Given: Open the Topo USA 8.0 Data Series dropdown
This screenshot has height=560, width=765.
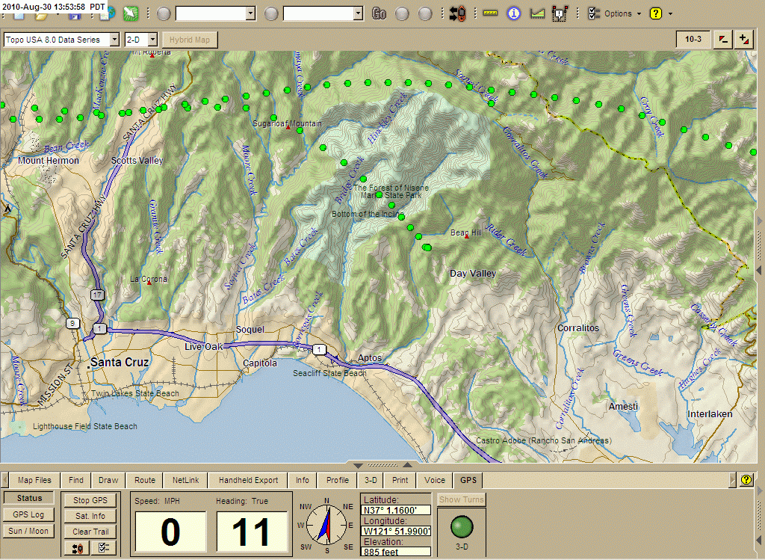Looking at the screenshot, I should tap(60, 40).
